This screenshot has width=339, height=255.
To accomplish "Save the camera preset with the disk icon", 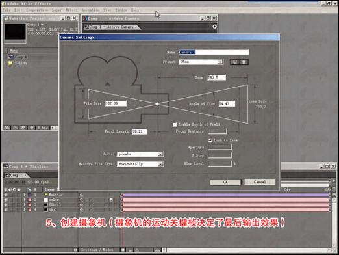I will (x=234, y=62).
